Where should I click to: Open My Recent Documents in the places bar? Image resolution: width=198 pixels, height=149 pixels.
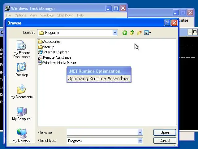tap(22, 49)
